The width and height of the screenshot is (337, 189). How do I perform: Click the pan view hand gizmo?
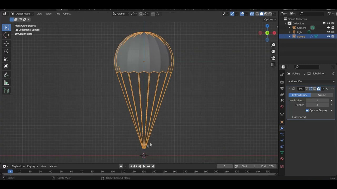pyautogui.click(x=273, y=51)
